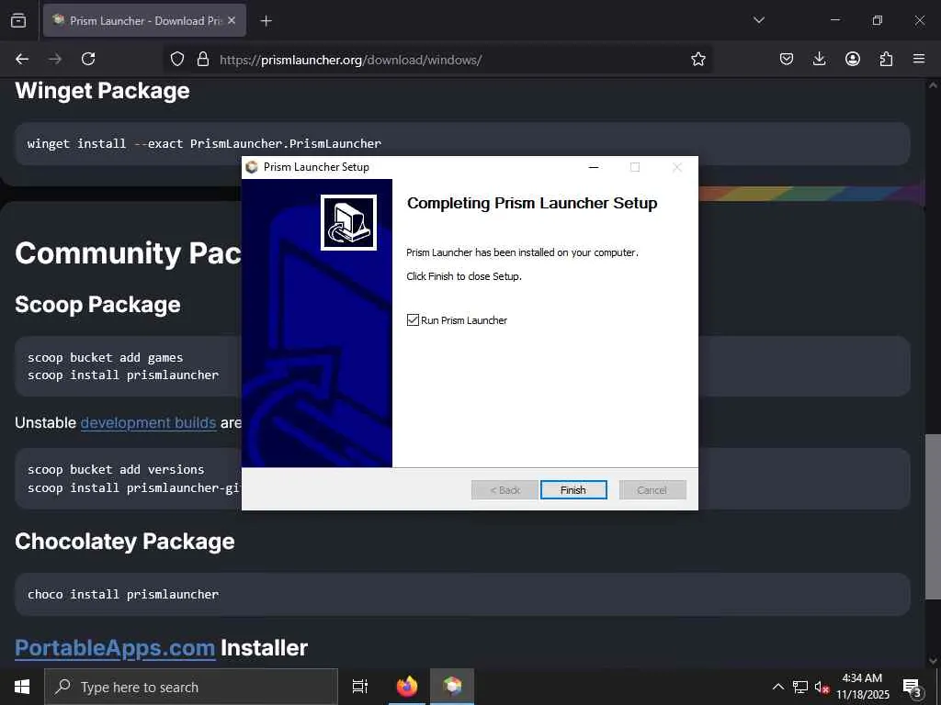
Task: Close the Prism Launcher browser tab
Action: coord(232,20)
